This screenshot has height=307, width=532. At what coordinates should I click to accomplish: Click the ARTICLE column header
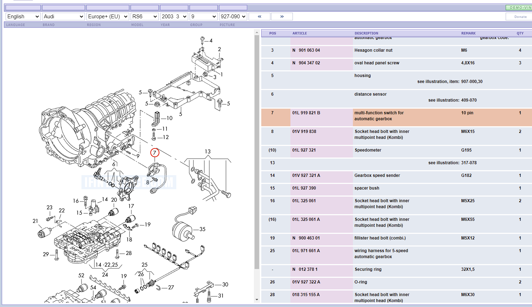pos(300,33)
